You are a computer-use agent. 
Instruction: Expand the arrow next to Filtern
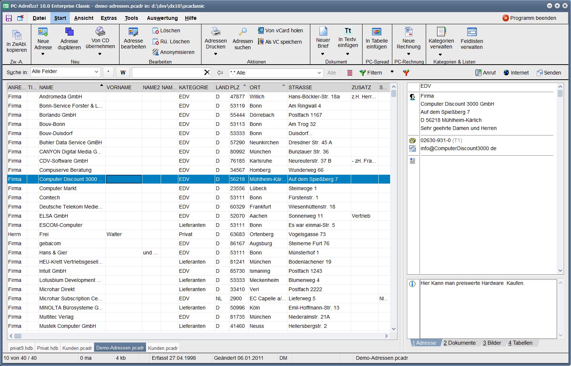pos(392,72)
